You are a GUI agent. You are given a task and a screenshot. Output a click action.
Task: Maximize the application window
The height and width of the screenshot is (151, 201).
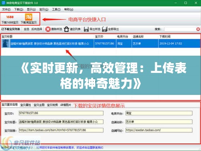[186, 3]
